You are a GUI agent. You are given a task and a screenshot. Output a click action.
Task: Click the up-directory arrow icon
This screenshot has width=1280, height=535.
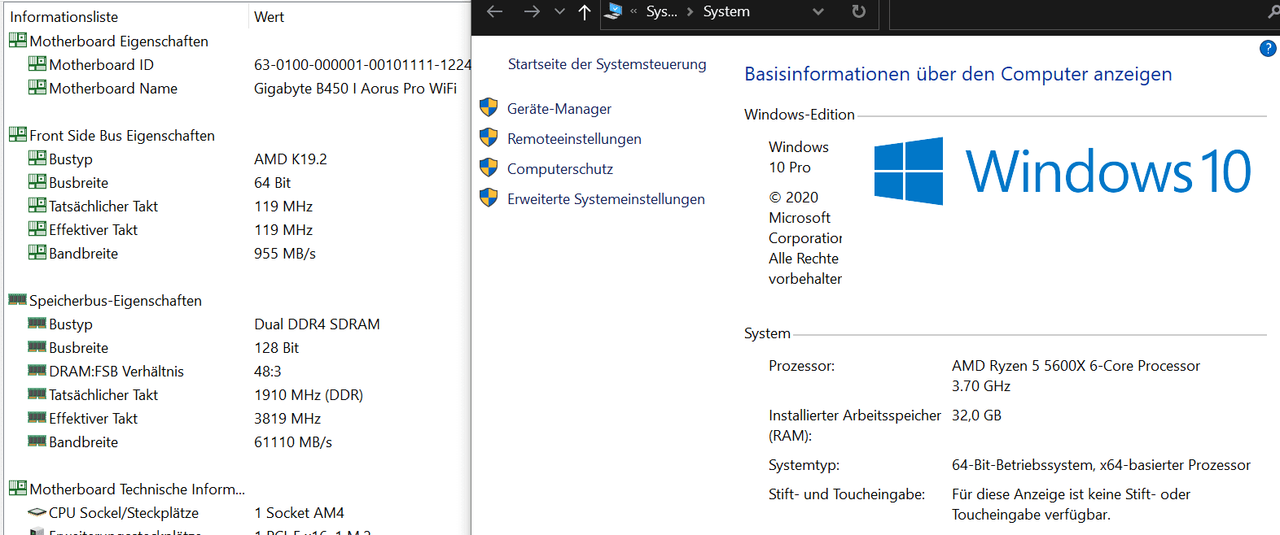[584, 12]
